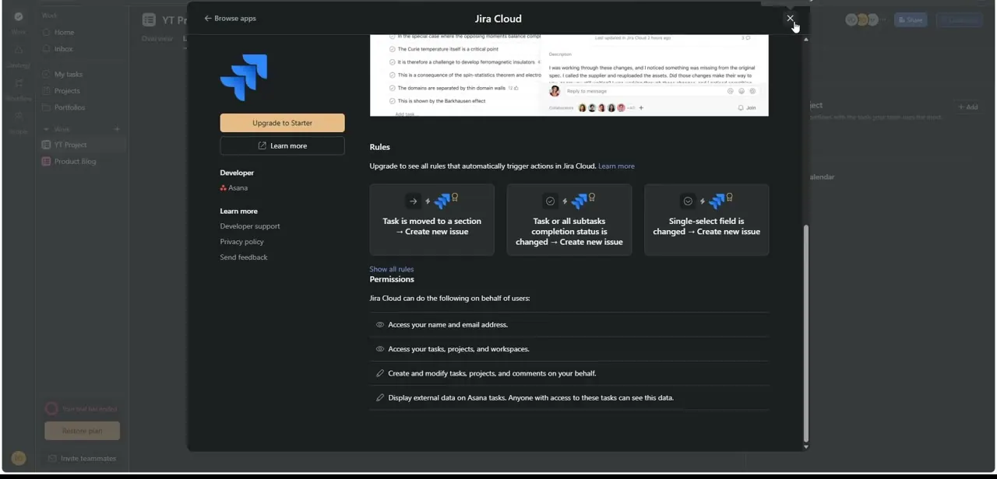Click Send feedback link
This screenshot has height=479, width=997.
[244, 257]
